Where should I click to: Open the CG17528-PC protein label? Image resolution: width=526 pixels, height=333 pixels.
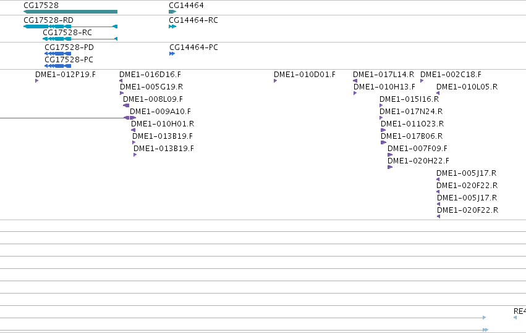(x=69, y=60)
